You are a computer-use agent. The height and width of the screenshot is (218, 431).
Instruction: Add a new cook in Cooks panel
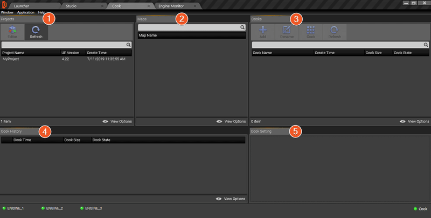tap(263, 32)
